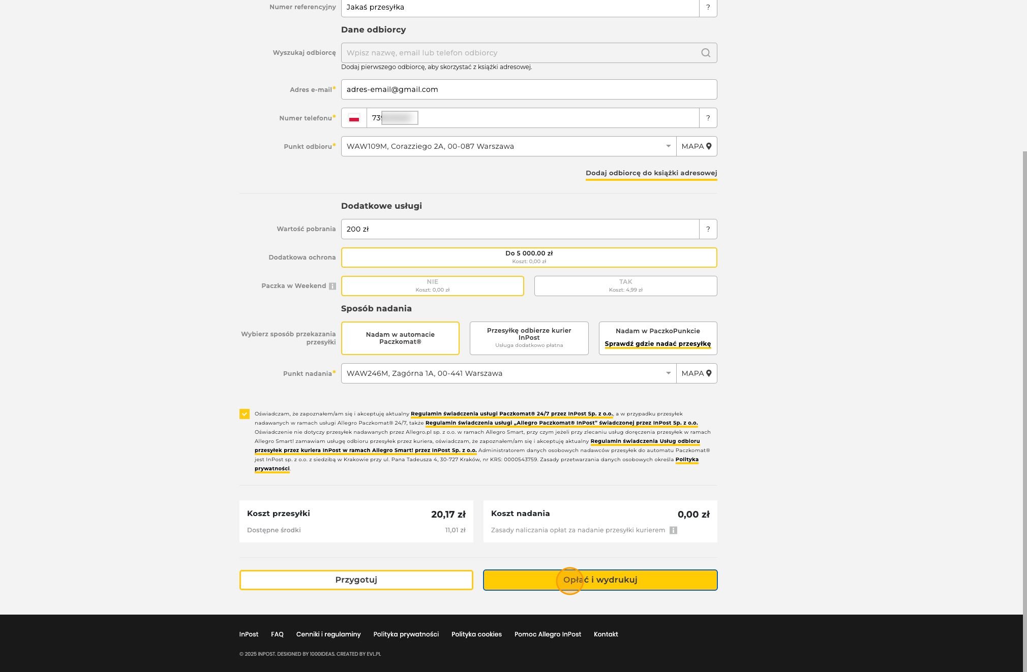Open InPost footer link
Viewport: 1027px width, 672px height.
[x=249, y=634]
